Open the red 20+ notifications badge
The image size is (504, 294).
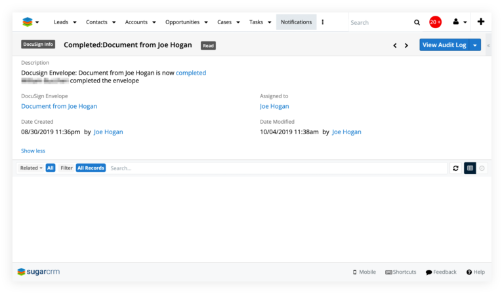click(x=435, y=22)
